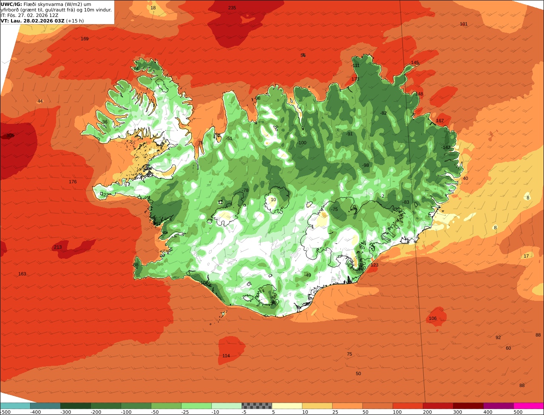The width and height of the screenshot is (544, 415).
Task: Click the pale yellow swatch labeled 5
Action: pyautogui.click(x=287, y=406)
